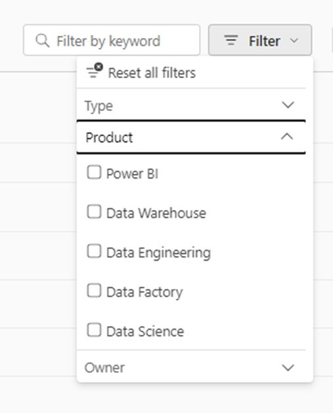This screenshot has height=413, width=333.
Task: Tick the Data Factory checkbox
Action: tap(94, 290)
